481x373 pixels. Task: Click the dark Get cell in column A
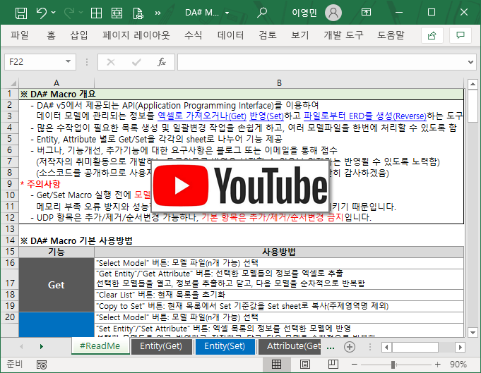pyautogui.click(x=57, y=285)
